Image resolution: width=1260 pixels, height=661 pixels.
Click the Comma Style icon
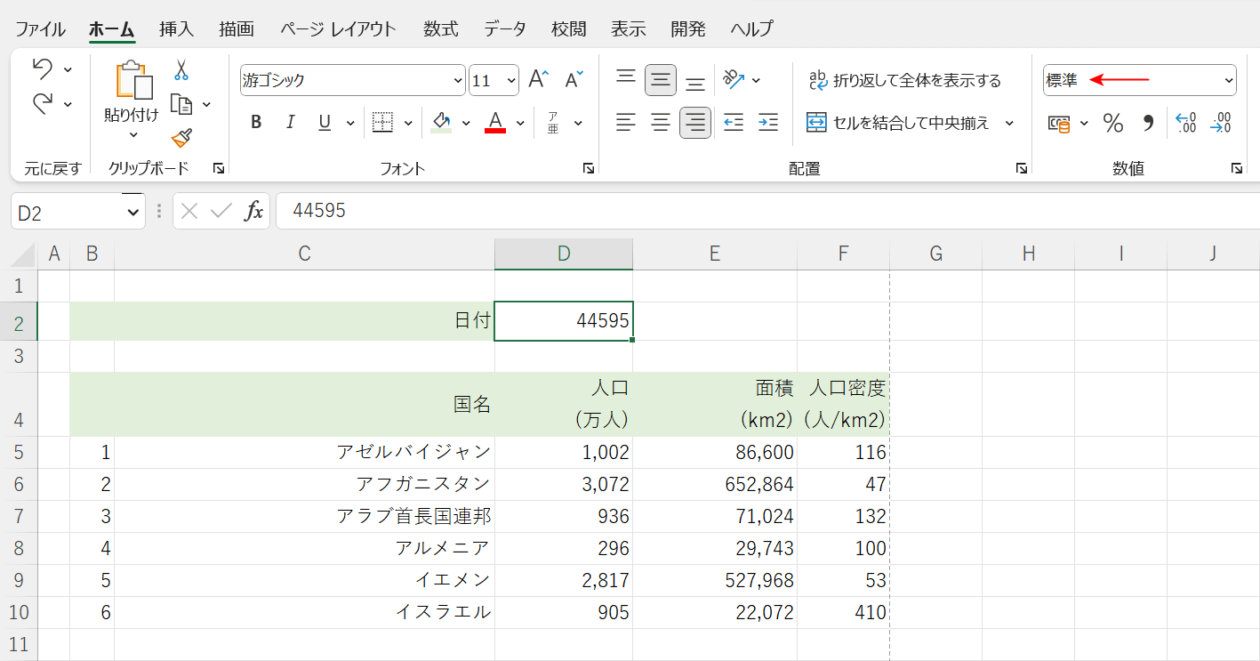(1148, 123)
